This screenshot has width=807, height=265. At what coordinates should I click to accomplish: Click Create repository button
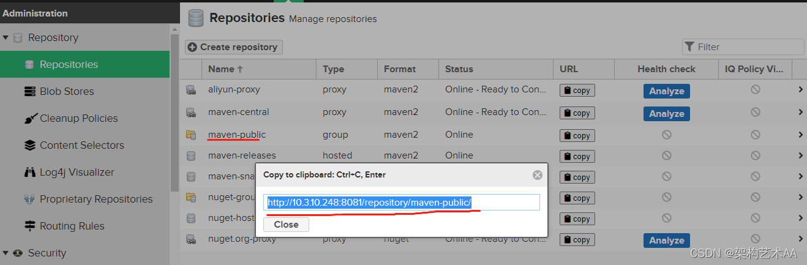click(233, 47)
